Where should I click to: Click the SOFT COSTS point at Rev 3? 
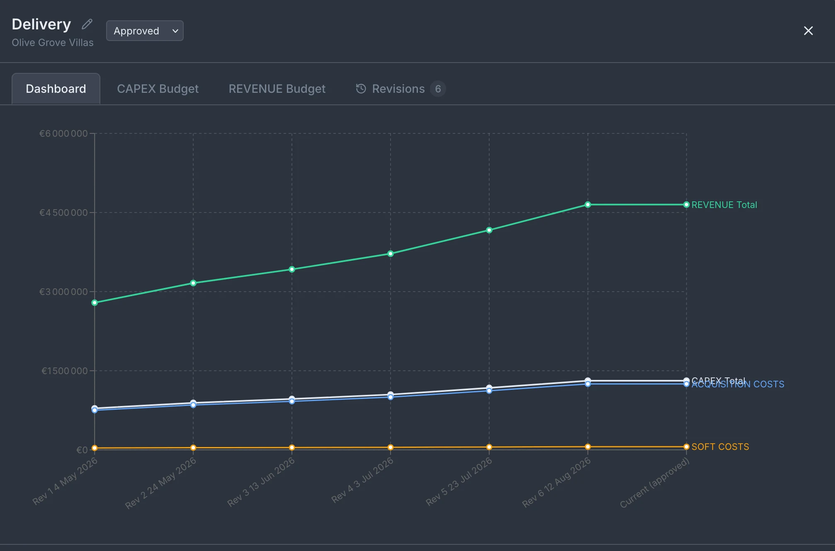coord(292,447)
